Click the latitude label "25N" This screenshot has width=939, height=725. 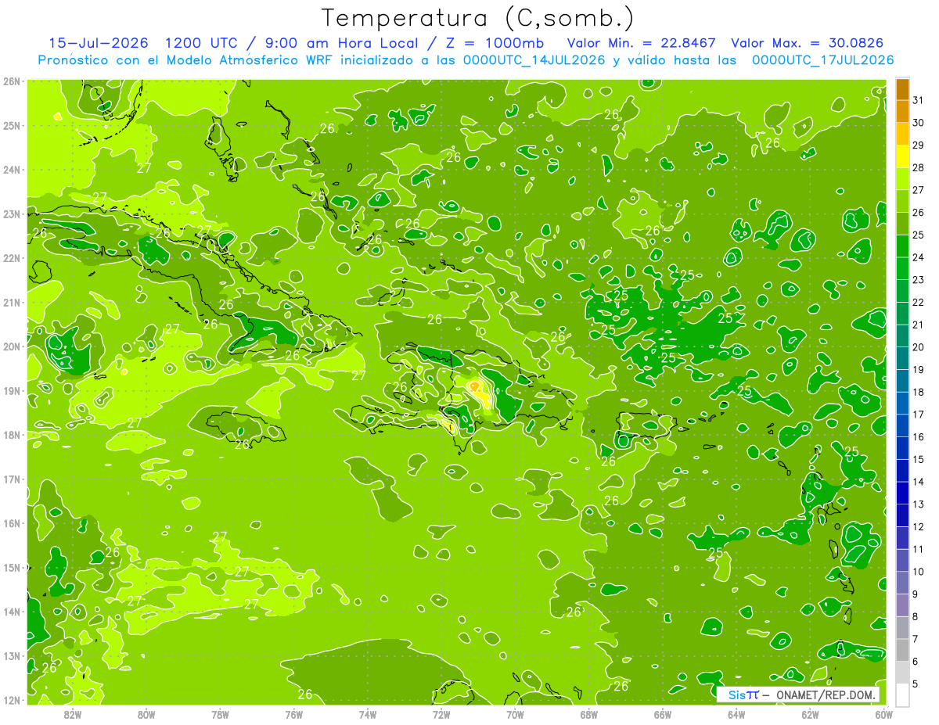pos(12,125)
